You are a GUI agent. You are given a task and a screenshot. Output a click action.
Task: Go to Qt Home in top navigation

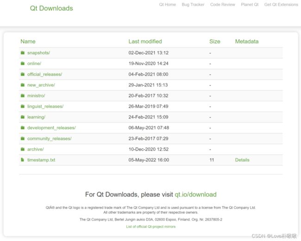pos(167,5)
